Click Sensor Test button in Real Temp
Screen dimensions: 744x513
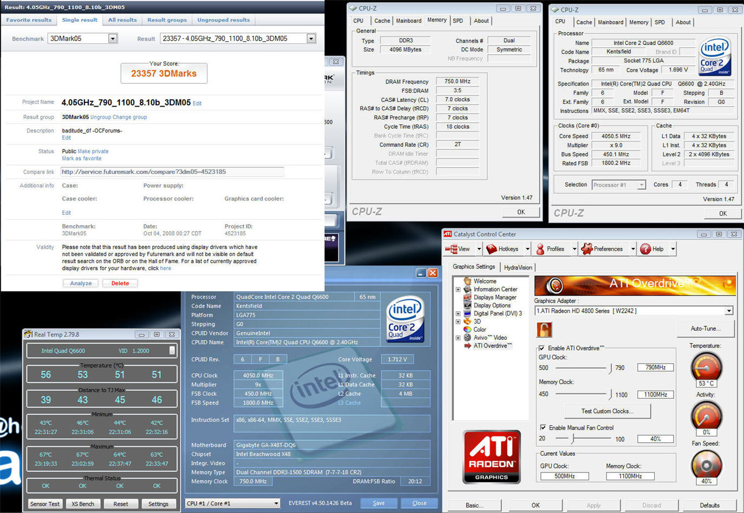[45, 504]
